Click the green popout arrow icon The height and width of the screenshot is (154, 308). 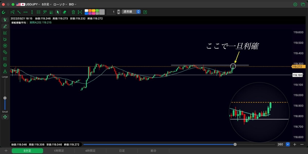pos(145,12)
